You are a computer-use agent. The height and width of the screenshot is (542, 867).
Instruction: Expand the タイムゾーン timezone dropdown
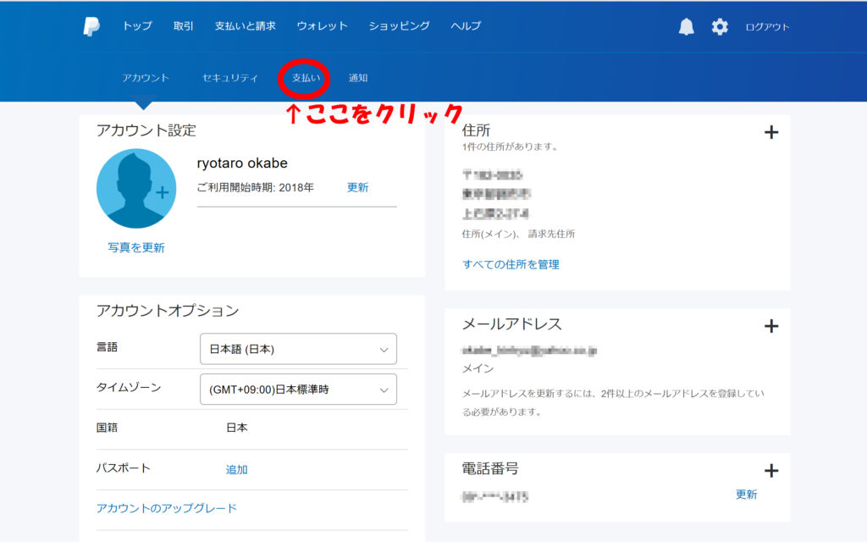click(298, 390)
